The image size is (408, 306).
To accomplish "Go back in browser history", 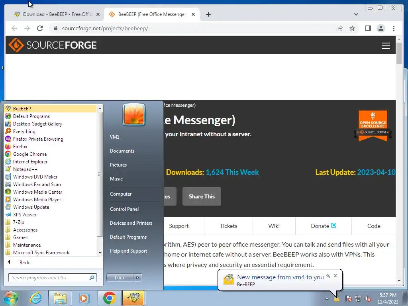I will (x=14, y=28).
